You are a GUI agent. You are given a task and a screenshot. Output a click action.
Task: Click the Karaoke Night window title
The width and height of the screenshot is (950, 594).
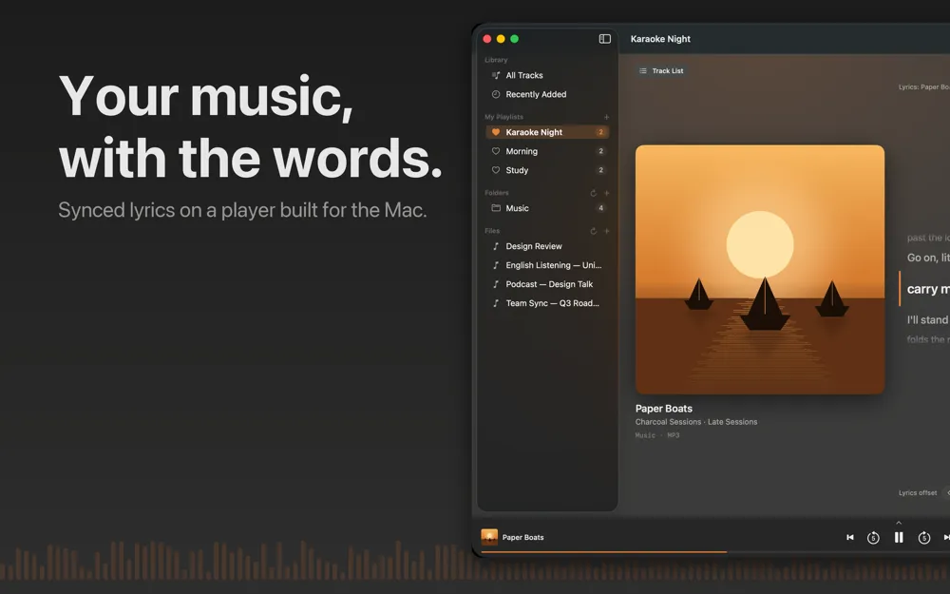[660, 39]
